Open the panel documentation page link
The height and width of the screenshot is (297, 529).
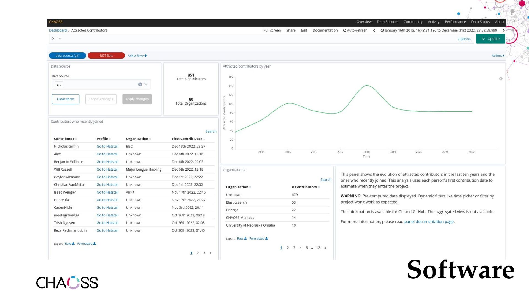pyautogui.click(x=429, y=222)
